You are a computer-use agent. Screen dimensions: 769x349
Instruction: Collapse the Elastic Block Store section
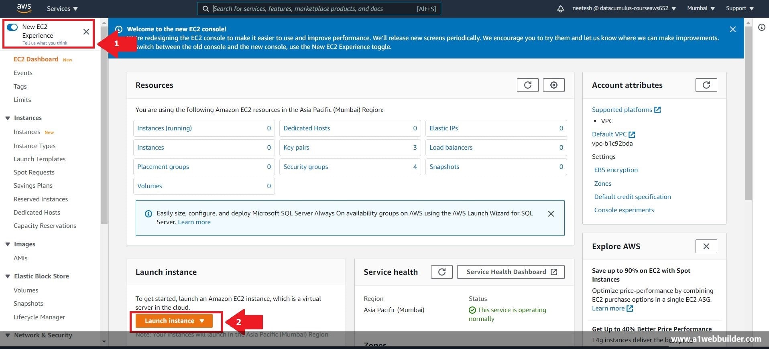(8, 276)
